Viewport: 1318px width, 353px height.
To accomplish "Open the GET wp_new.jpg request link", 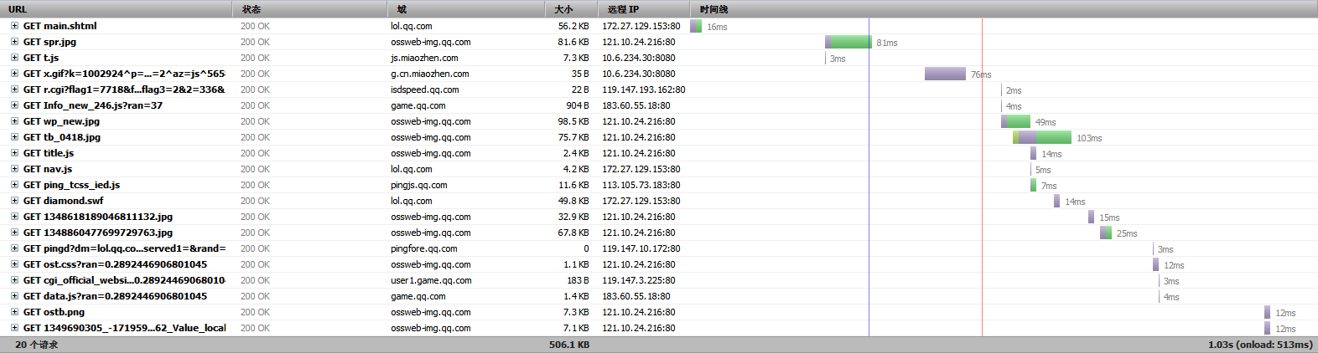I will point(61,121).
